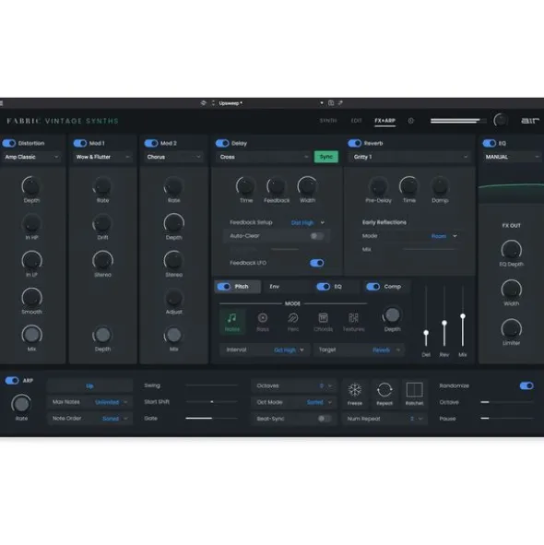Viewport: 544px width, 545px height.
Task: Select the Env tab
Action: 274,287
